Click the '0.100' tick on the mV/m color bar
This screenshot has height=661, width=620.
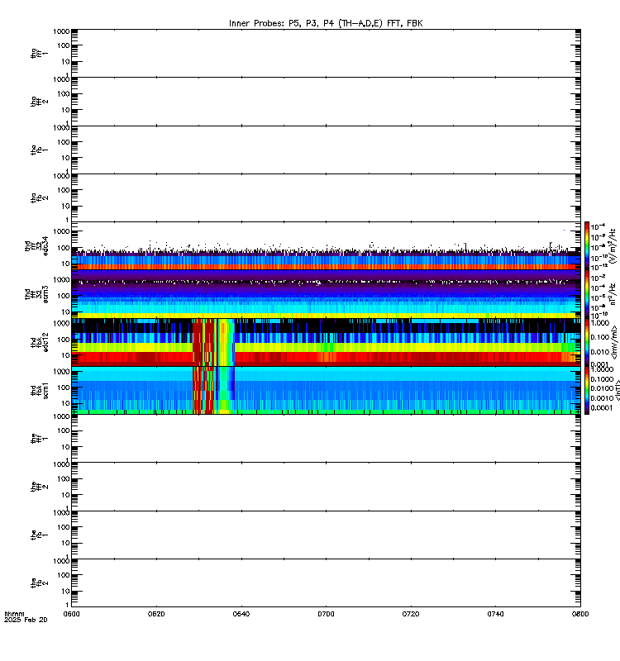[x=600, y=337]
